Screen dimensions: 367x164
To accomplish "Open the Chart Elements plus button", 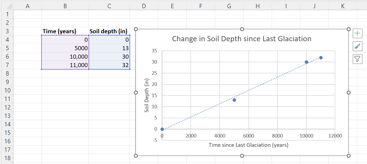I will click(x=357, y=34).
